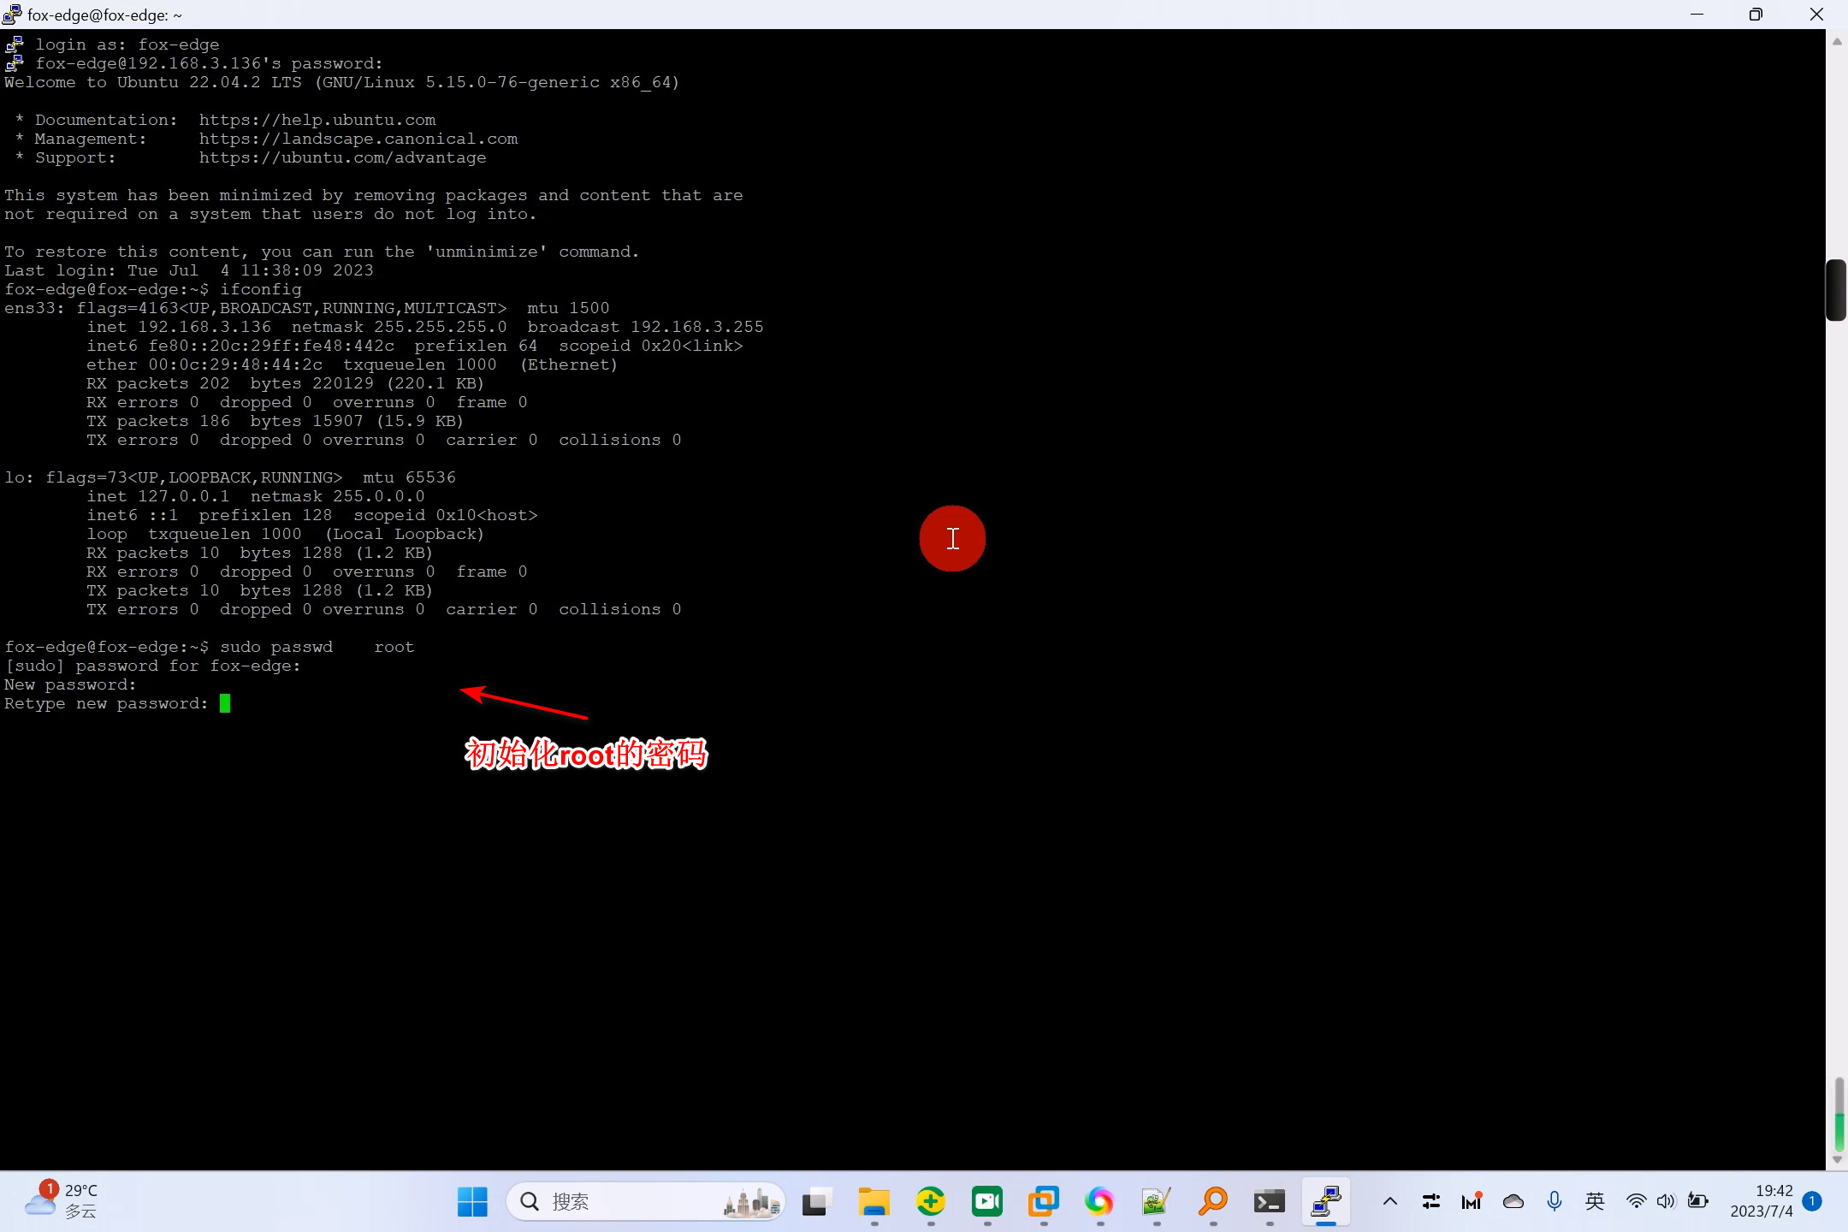Image resolution: width=1848 pixels, height=1232 pixels.
Task: Click the 'mtu 65536' text
Action: [410, 477]
